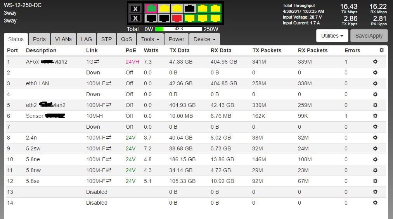Image resolution: width=393 pixels, height=219 pixels.
Task: Click the total PoE power usage bar
Action: click(x=178, y=29)
